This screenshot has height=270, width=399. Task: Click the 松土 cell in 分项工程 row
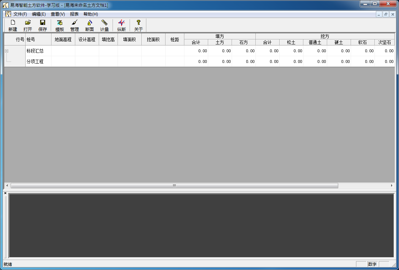(291, 61)
